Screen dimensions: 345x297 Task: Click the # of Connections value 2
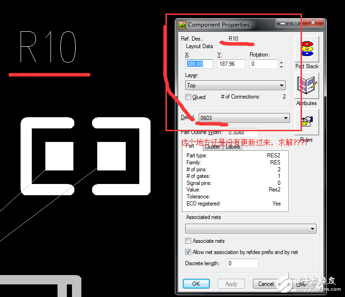(x=284, y=97)
